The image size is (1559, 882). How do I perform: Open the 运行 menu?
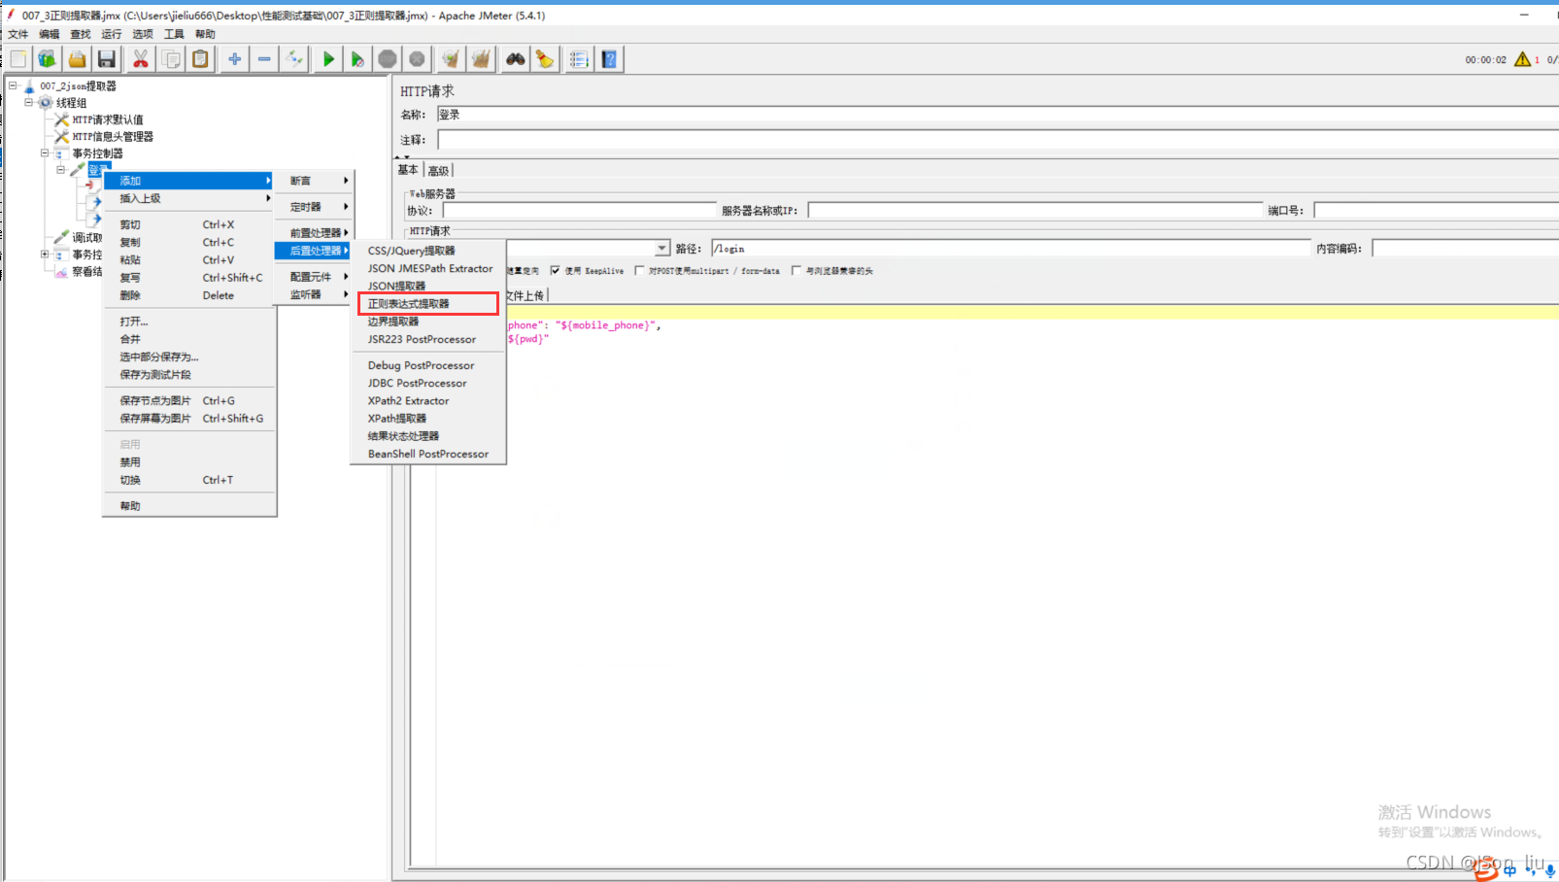click(112, 34)
